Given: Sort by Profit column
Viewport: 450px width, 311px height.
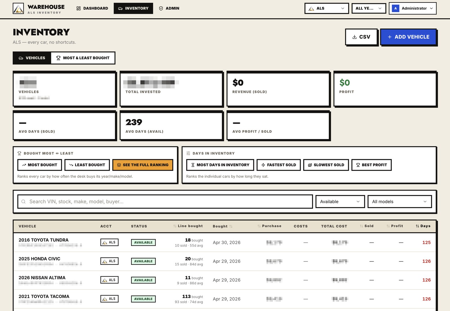Looking at the screenshot, I should tap(395, 226).
